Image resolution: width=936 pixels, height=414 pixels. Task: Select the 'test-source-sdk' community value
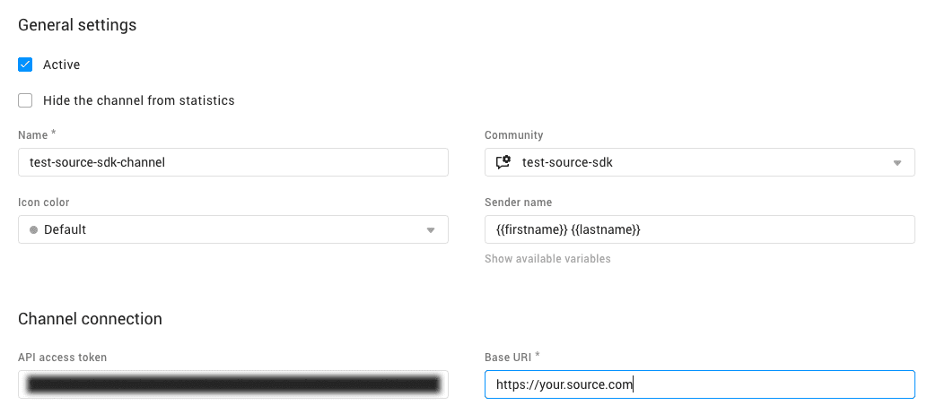pyautogui.click(x=567, y=162)
